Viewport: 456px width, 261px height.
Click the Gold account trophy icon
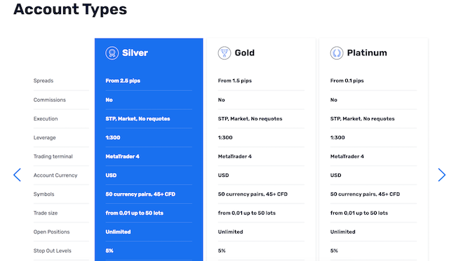(224, 53)
